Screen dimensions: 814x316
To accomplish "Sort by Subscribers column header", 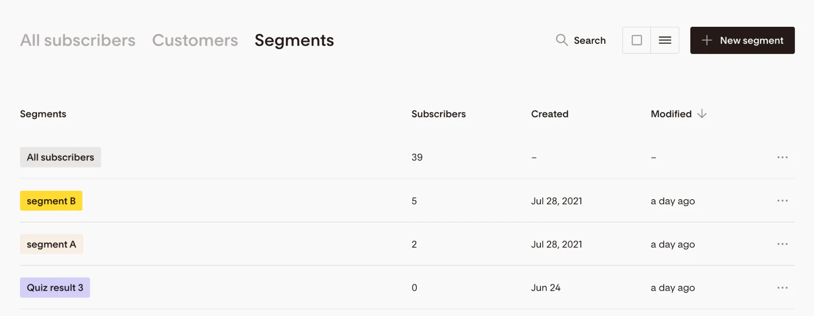I will tap(439, 114).
